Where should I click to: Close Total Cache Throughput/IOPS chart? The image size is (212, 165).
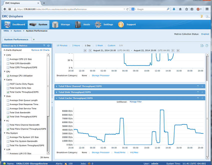[x=202, y=98]
